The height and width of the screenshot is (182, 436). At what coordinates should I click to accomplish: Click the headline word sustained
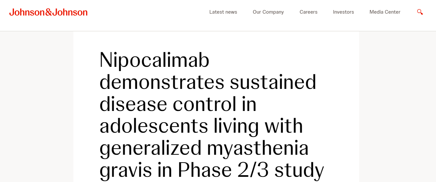pos(273,82)
